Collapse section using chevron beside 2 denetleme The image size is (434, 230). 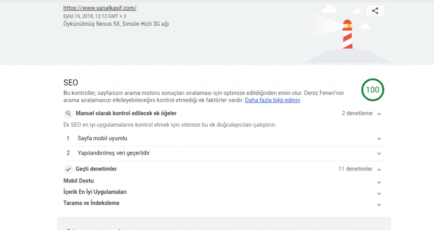[379, 114]
